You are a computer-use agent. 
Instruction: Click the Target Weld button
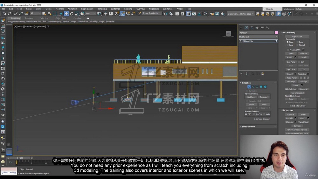(x=303, y=122)
